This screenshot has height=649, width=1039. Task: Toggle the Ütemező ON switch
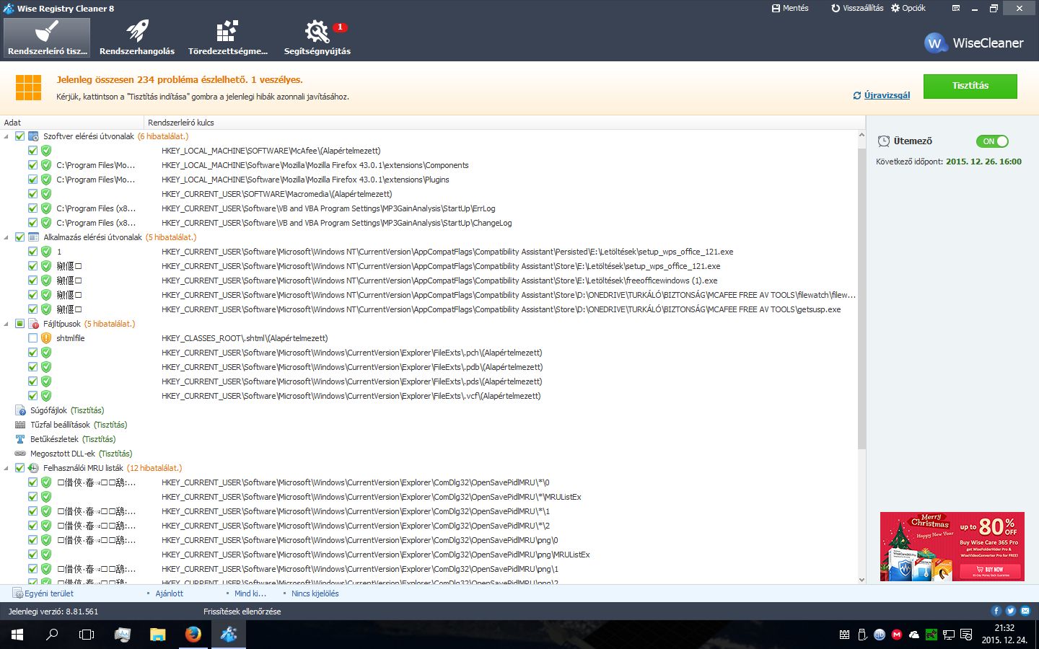992,141
